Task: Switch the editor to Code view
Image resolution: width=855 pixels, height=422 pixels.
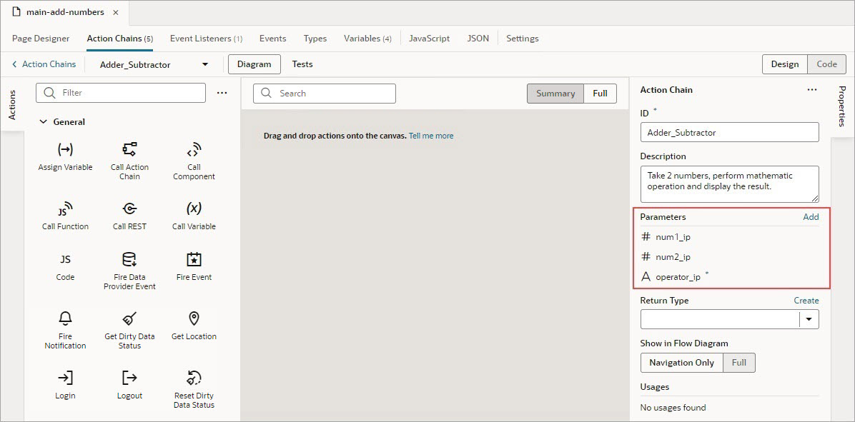Action: tap(826, 64)
